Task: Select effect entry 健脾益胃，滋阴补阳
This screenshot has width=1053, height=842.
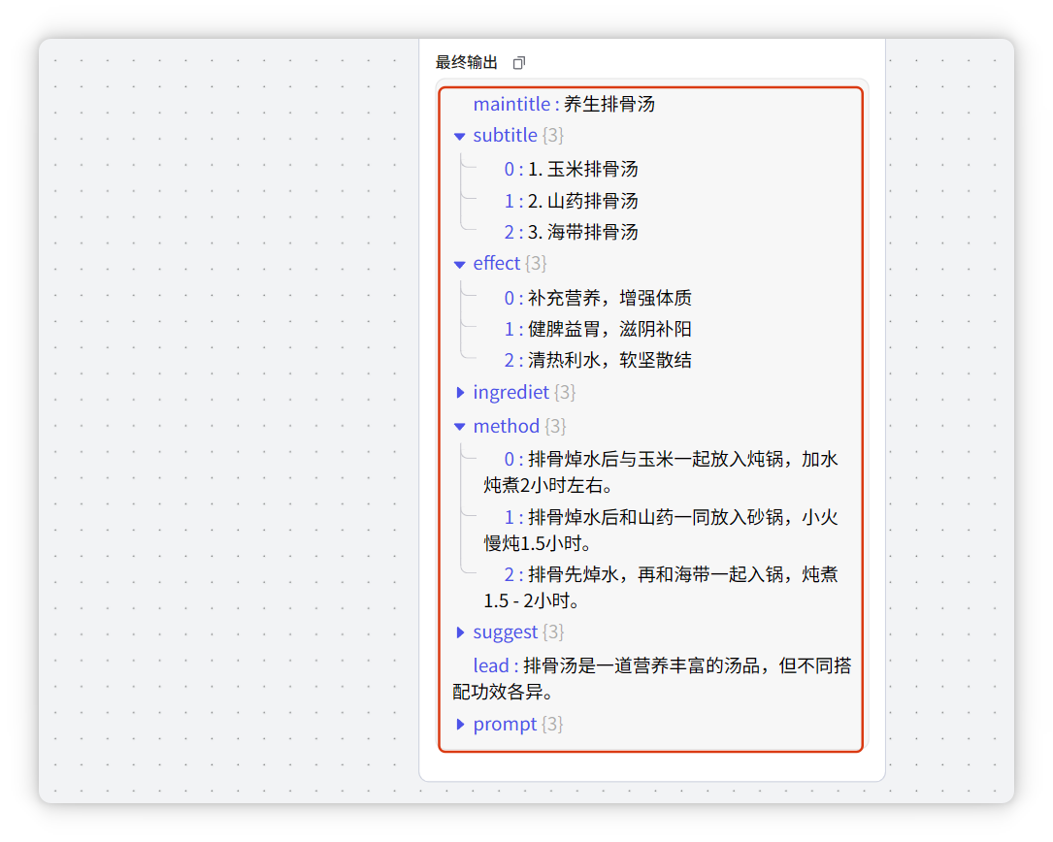Action: pos(609,330)
